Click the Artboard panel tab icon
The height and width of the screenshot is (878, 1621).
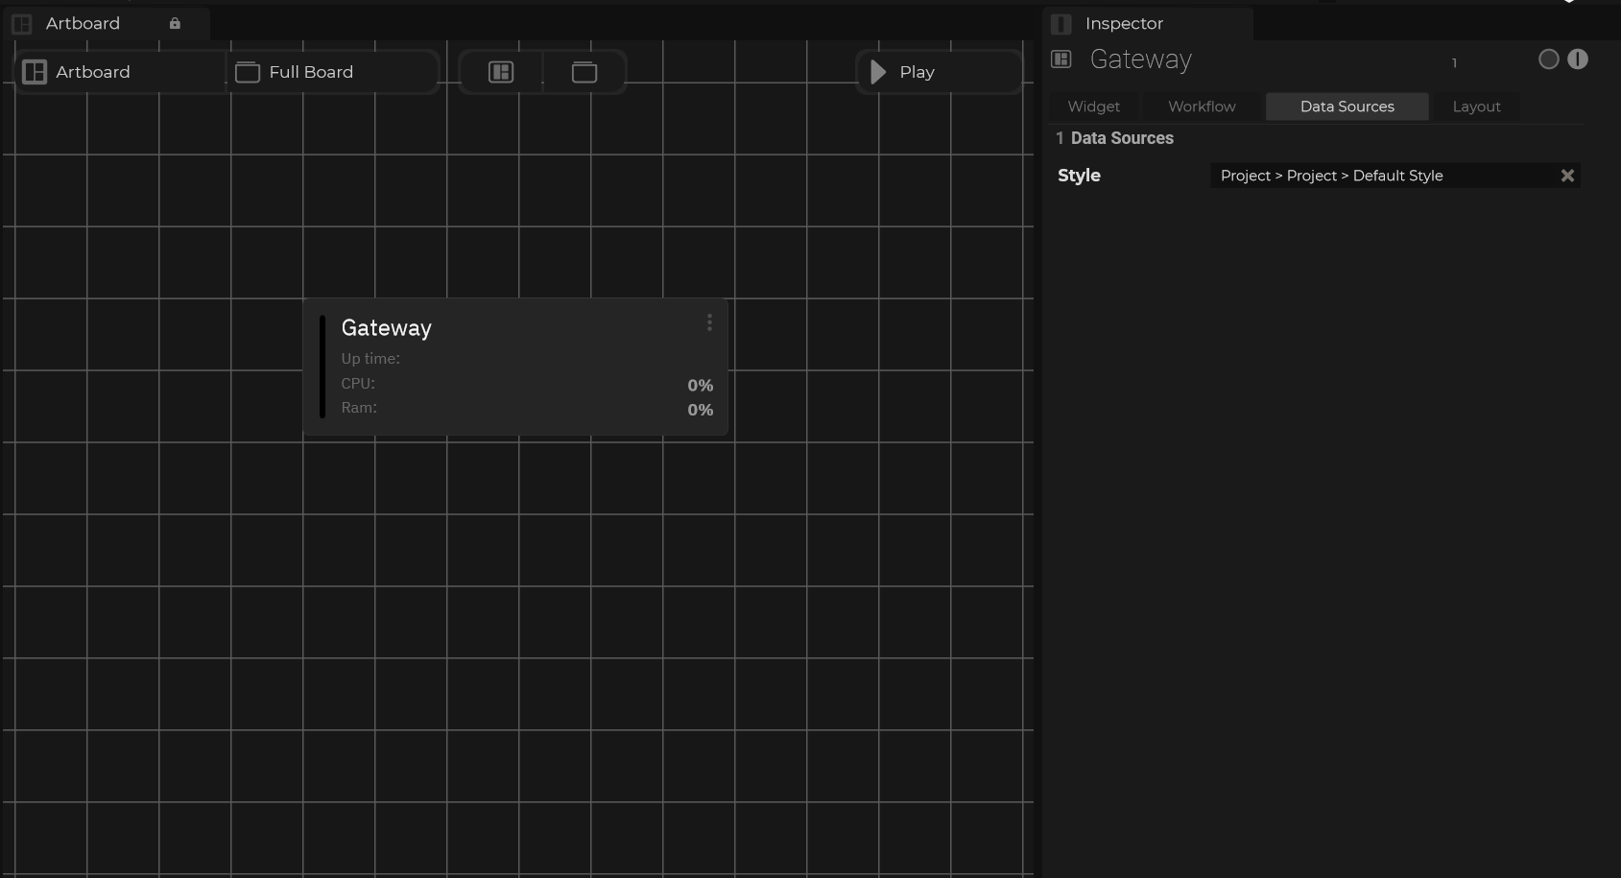[22, 23]
